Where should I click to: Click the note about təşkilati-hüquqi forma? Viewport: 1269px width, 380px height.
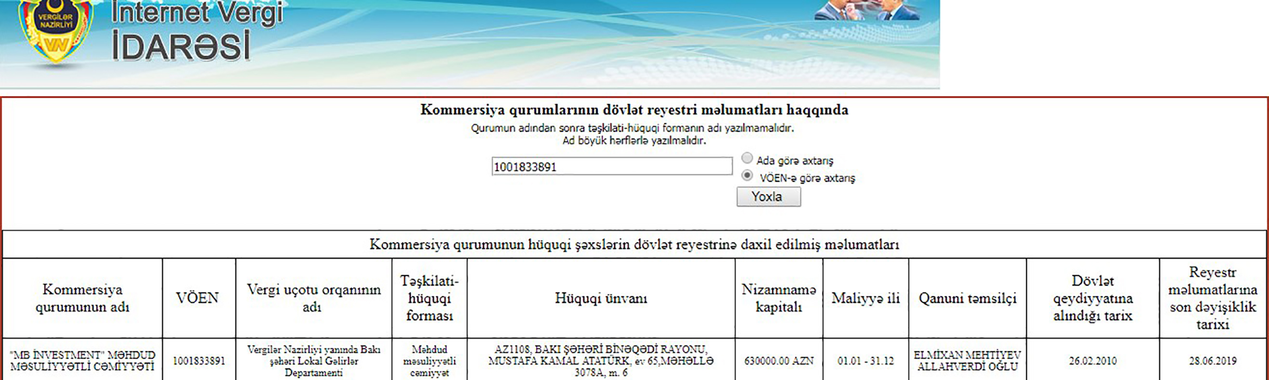(632, 129)
